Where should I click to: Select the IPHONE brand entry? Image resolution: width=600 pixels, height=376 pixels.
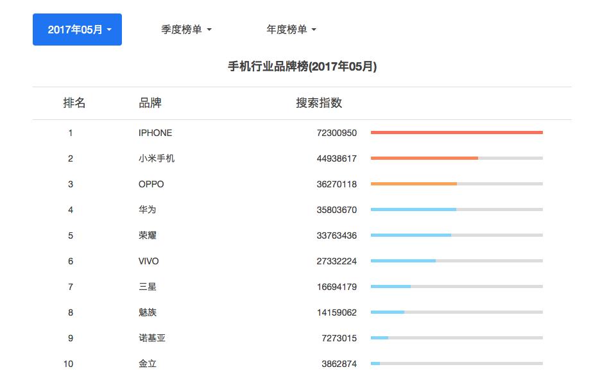click(155, 133)
